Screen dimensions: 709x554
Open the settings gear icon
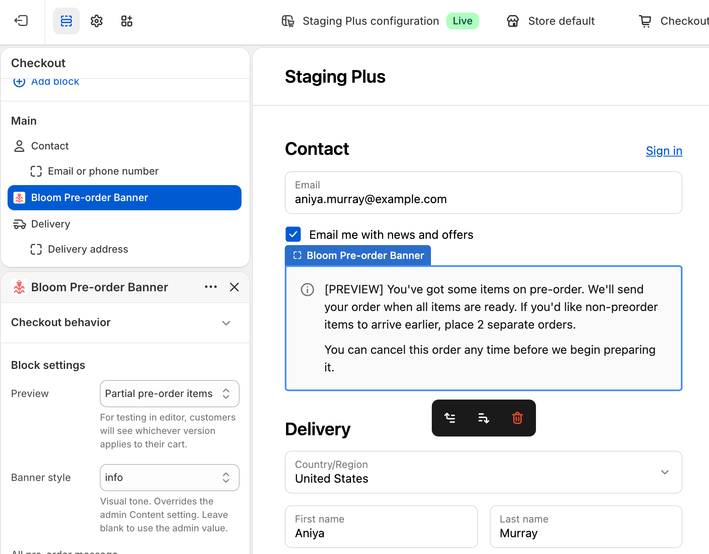click(97, 21)
